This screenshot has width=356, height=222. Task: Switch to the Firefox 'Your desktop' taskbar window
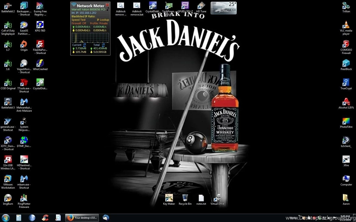[x=82, y=218]
